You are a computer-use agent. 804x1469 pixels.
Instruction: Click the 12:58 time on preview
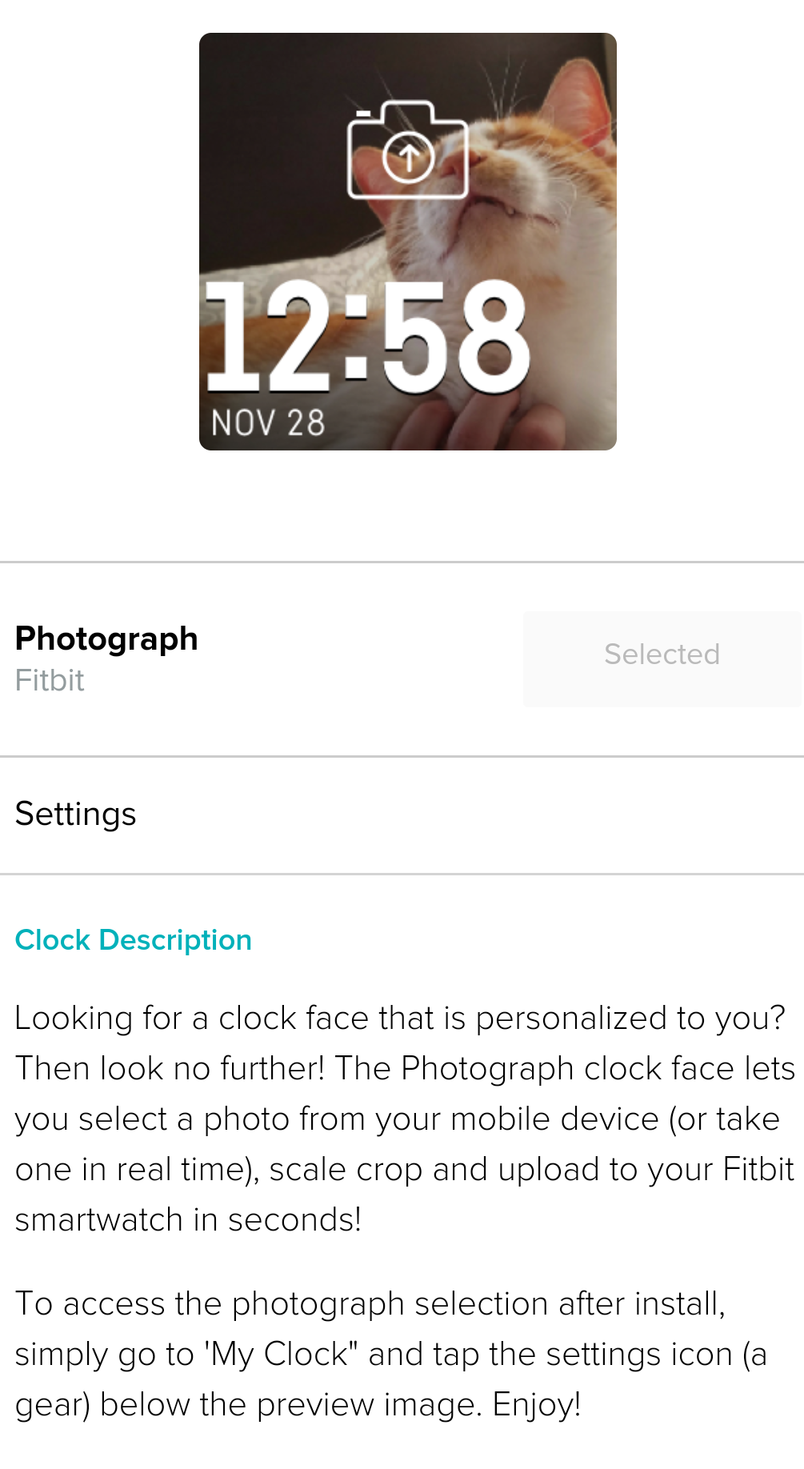point(368,338)
